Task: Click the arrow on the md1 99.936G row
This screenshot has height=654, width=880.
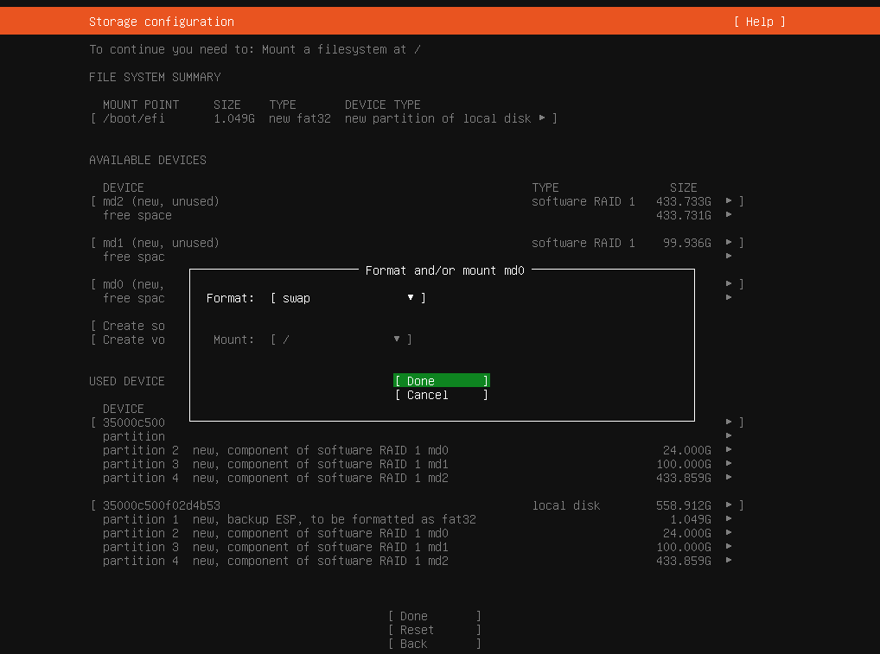Action: tap(729, 243)
